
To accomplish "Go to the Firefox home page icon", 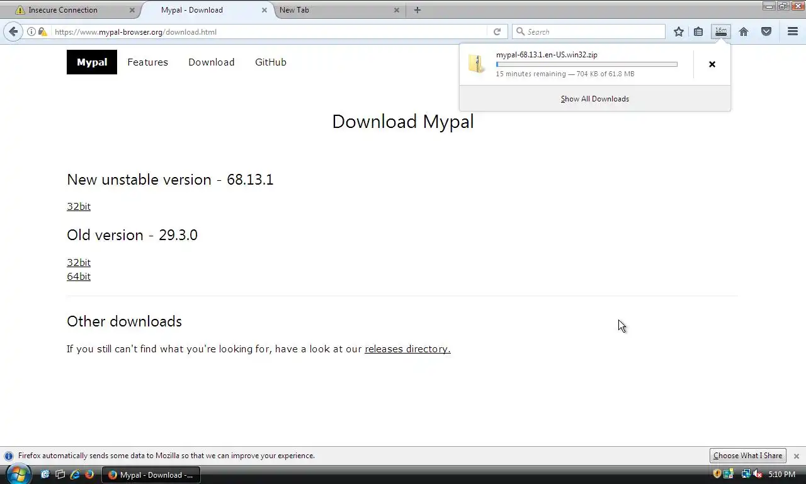I will pos(744,32).
